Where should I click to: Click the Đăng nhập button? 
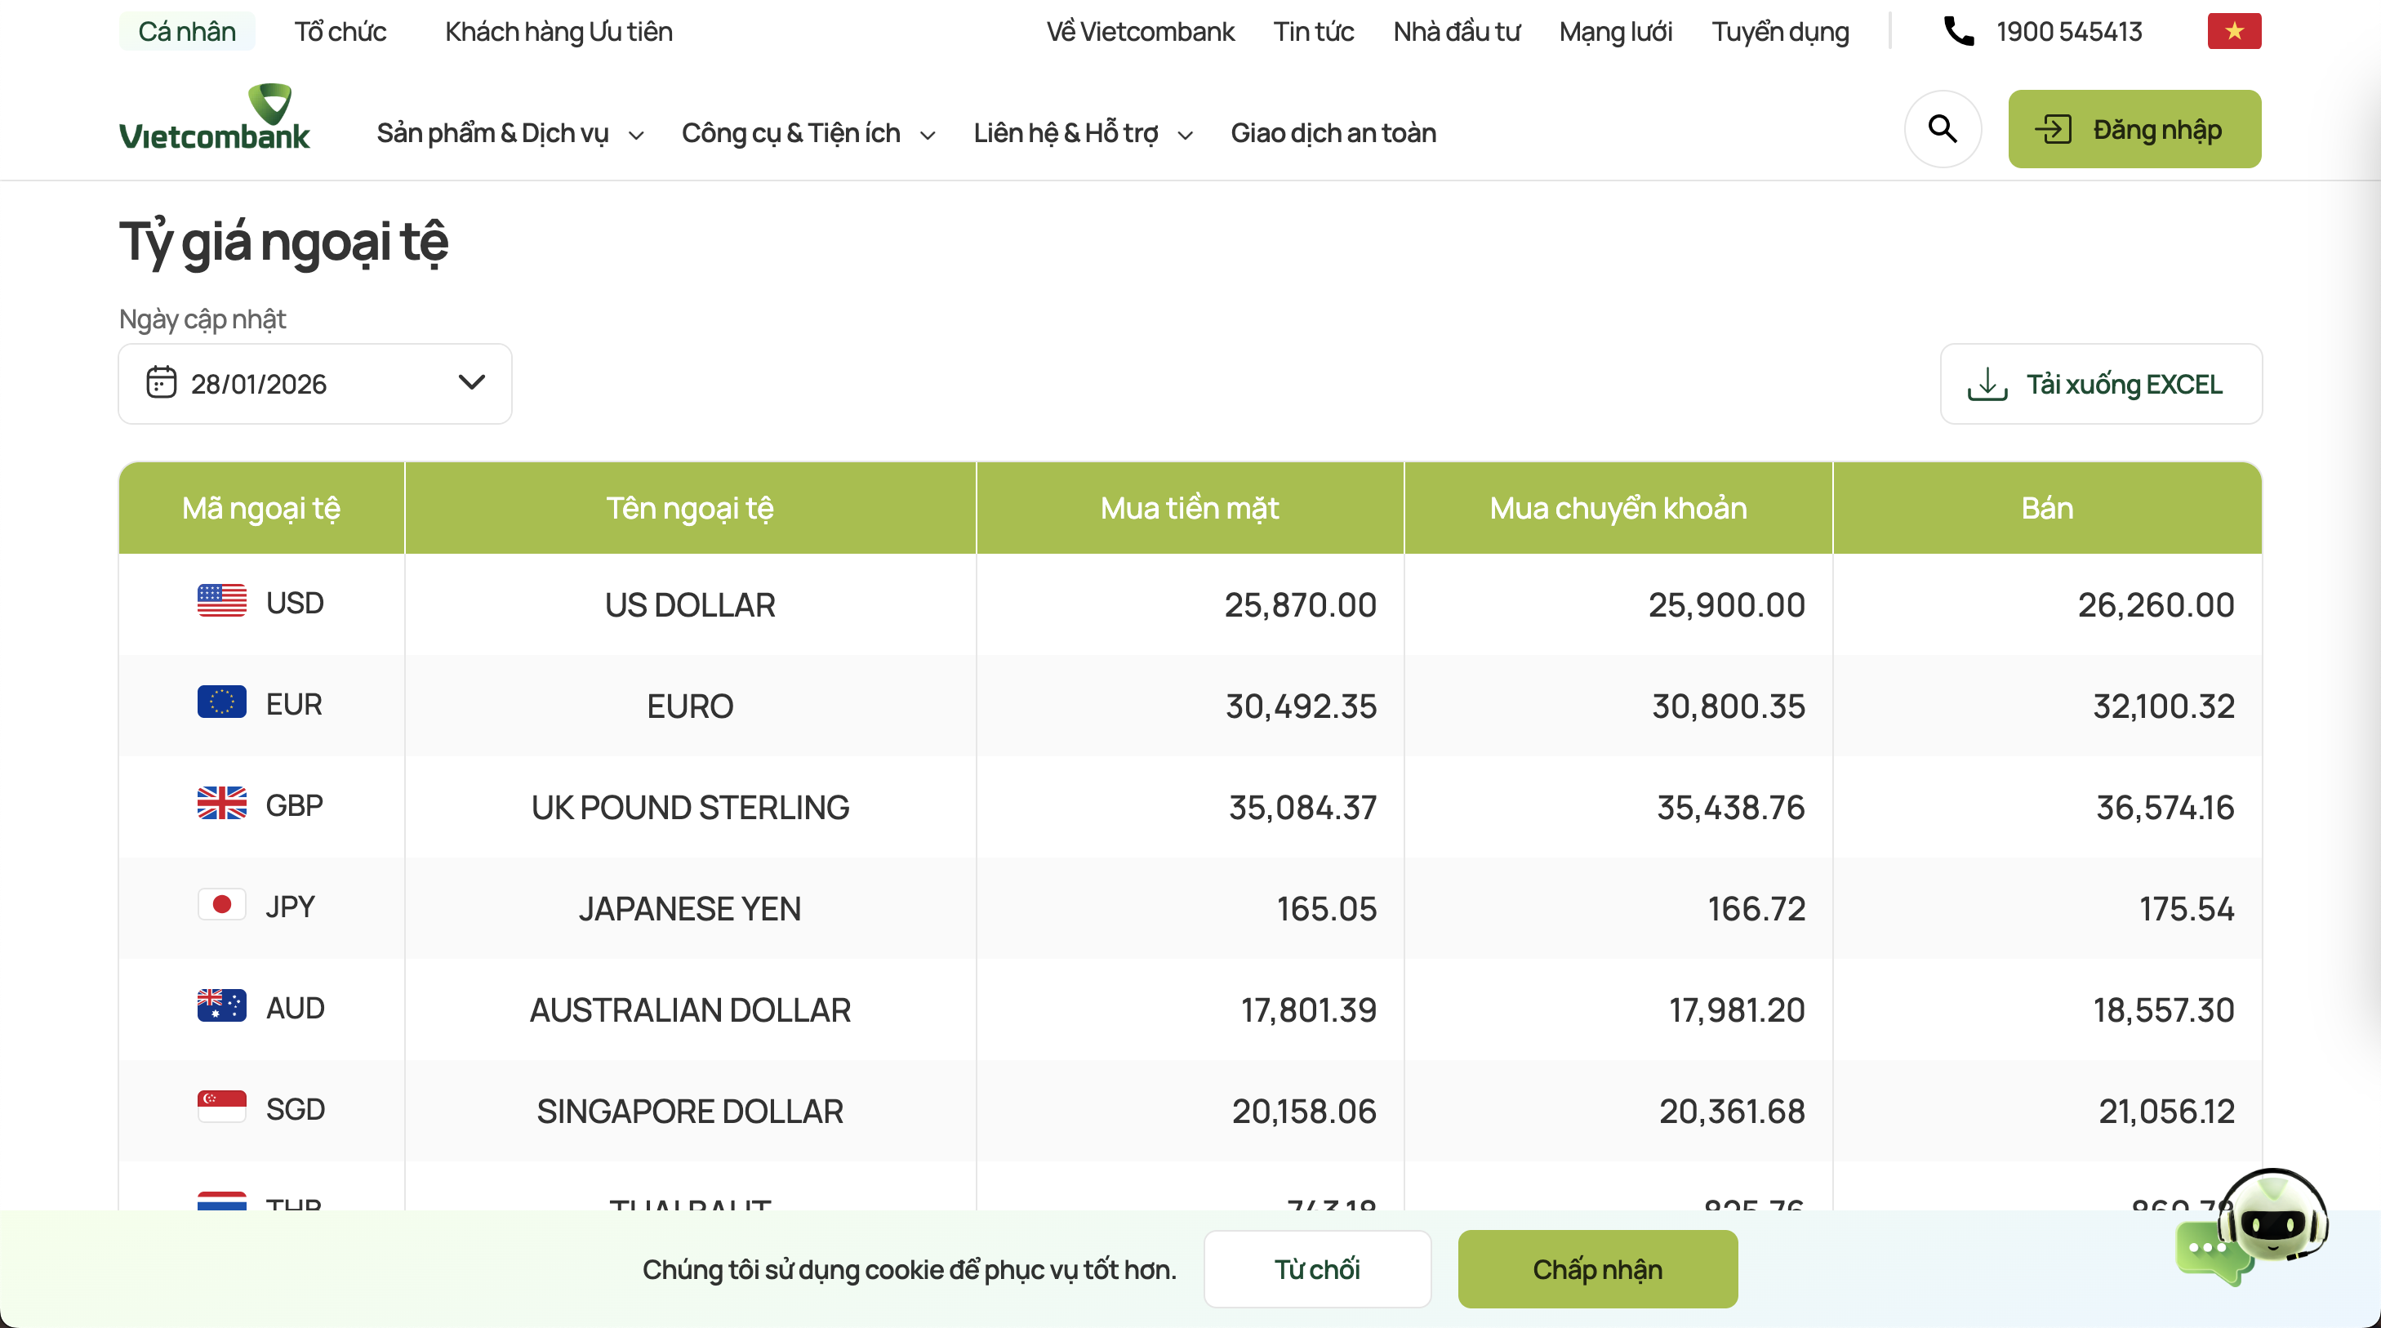(x=2134, y=128)
